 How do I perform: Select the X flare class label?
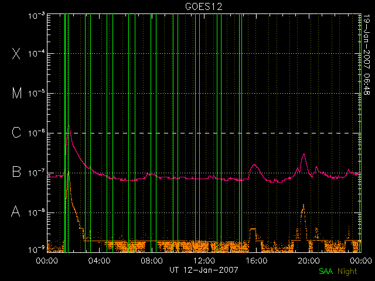pyautogui.click(x=16, y=53)
